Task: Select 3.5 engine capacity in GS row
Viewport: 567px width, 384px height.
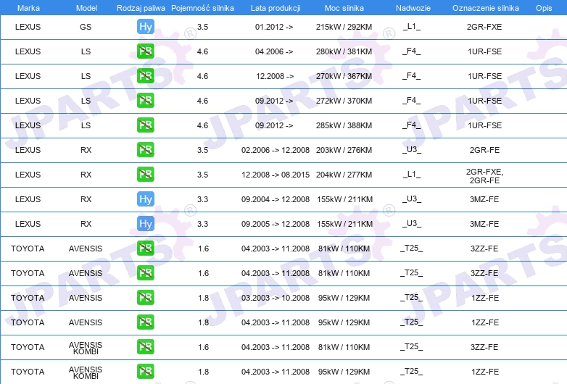Action: pos(202,27)
